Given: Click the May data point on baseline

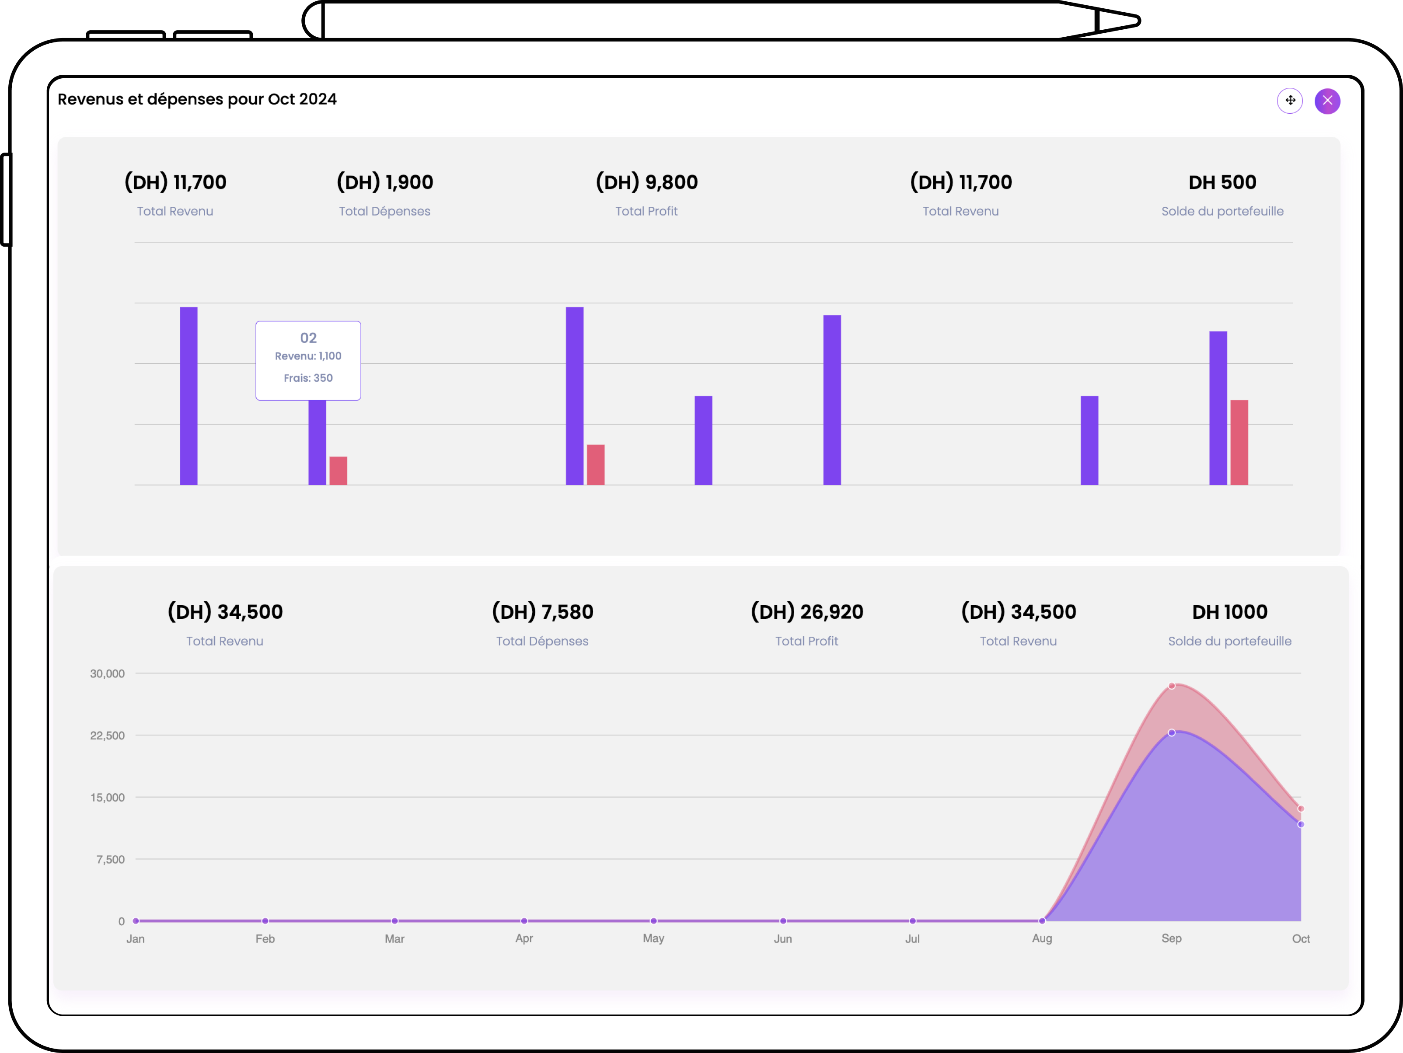Looking at the screenshot, I should 653,921.
